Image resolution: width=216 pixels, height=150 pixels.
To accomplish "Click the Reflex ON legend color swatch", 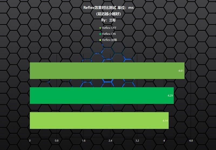I will [x=100, y=34].
